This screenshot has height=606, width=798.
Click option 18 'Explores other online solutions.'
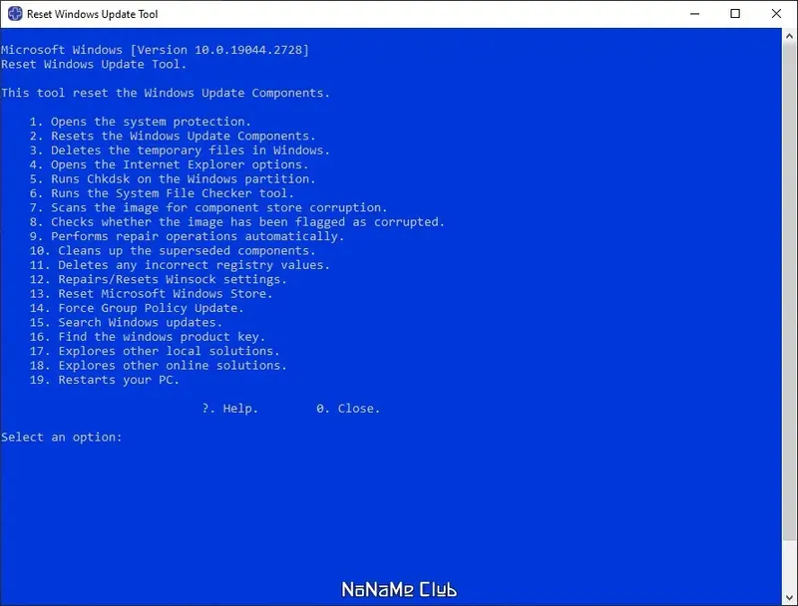[159, 365]
